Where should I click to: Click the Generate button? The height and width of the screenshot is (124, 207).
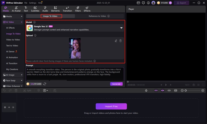[116, 84]
